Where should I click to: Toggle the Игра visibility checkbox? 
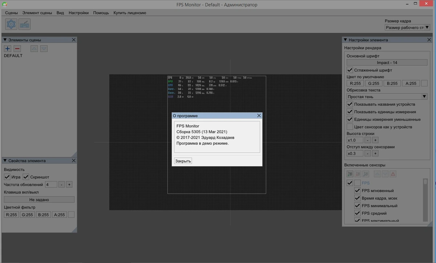pyautogui.click(x=7, y=177)
